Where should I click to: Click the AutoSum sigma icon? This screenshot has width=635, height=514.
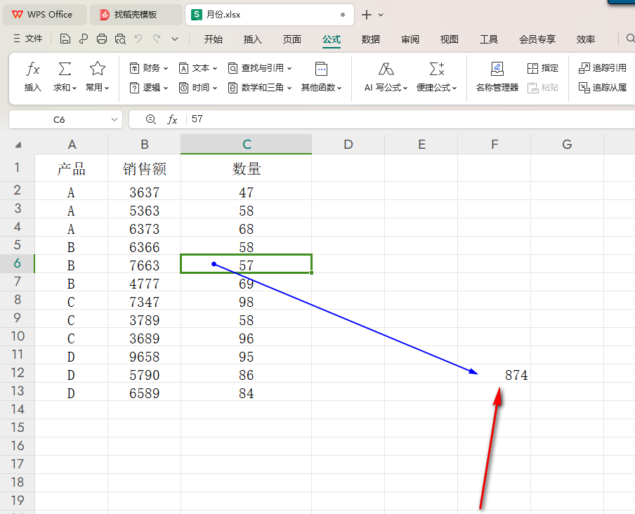[65, 69]
